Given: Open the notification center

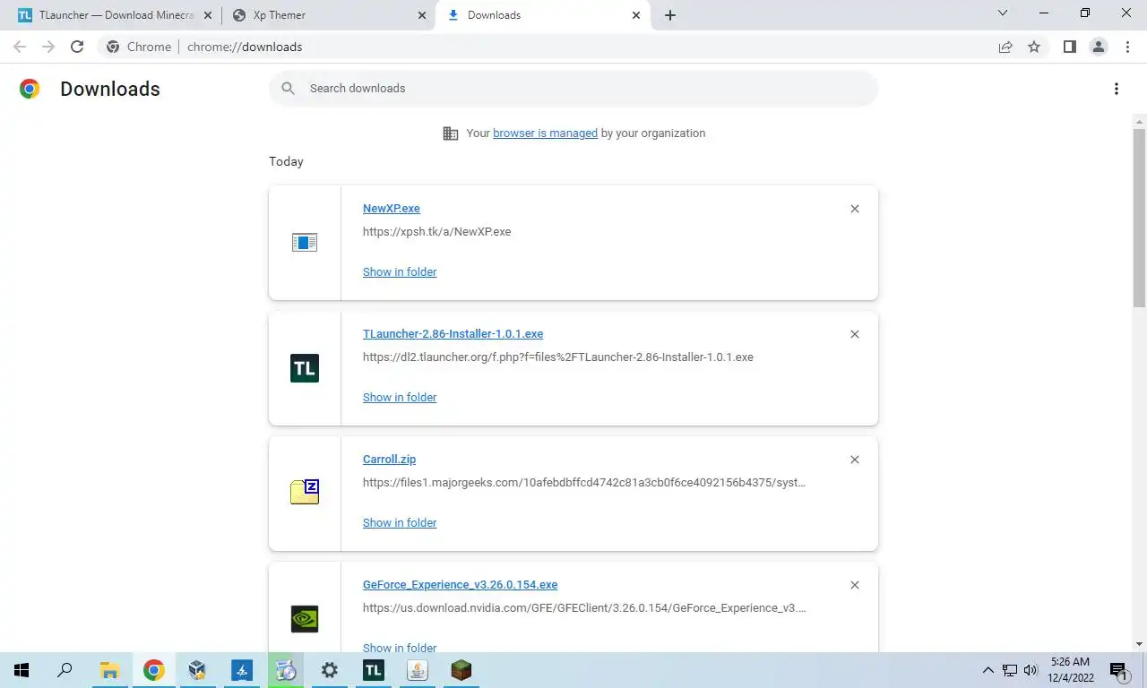Looking at the screenshot, I should 1119,670.
